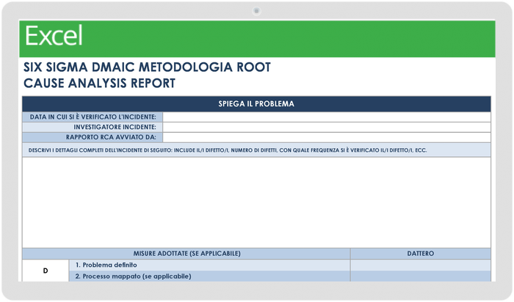514x302 pixels.
Task: Click the date cell beside '1. Problema definito'
Action: [x=421, y=265]
